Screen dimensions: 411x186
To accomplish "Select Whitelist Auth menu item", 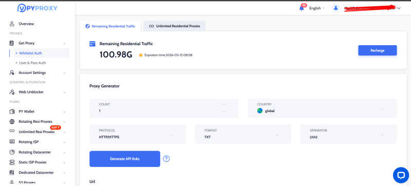I will [42, 53].
